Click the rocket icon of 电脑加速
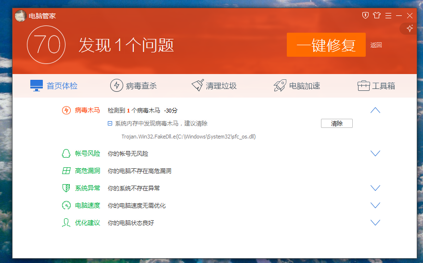The image size is (423, 263). click(280, 86)
